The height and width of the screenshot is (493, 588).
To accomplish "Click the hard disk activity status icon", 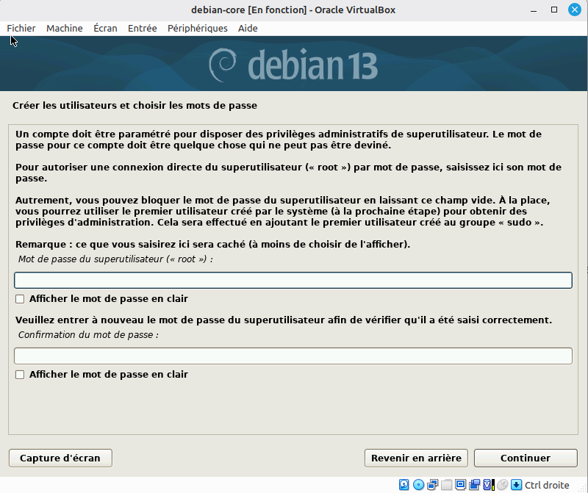I will pyautogui.click(x=404, y=485).
